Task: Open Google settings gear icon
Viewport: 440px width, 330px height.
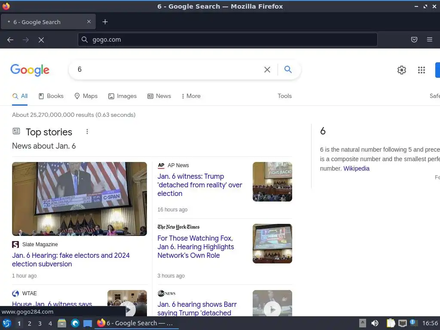Action: (402, 70)
